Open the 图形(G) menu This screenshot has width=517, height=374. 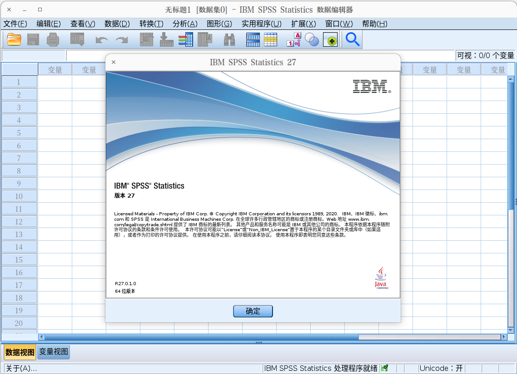tap(219, 24)
